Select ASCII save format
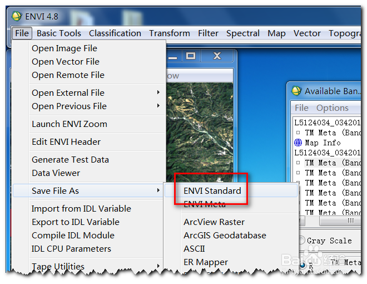The width and height of the screenshot is (367, 284). (x=194, y=248)
